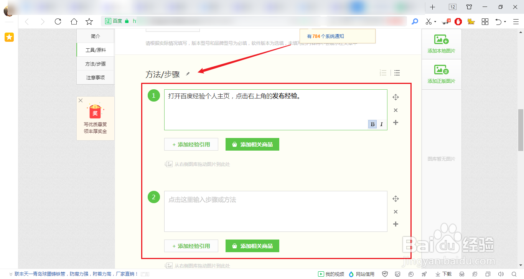This screenshot has height=279, width=524.
Task: Toggle italic formatting in step one editor
Action: (x=381, y=124)
